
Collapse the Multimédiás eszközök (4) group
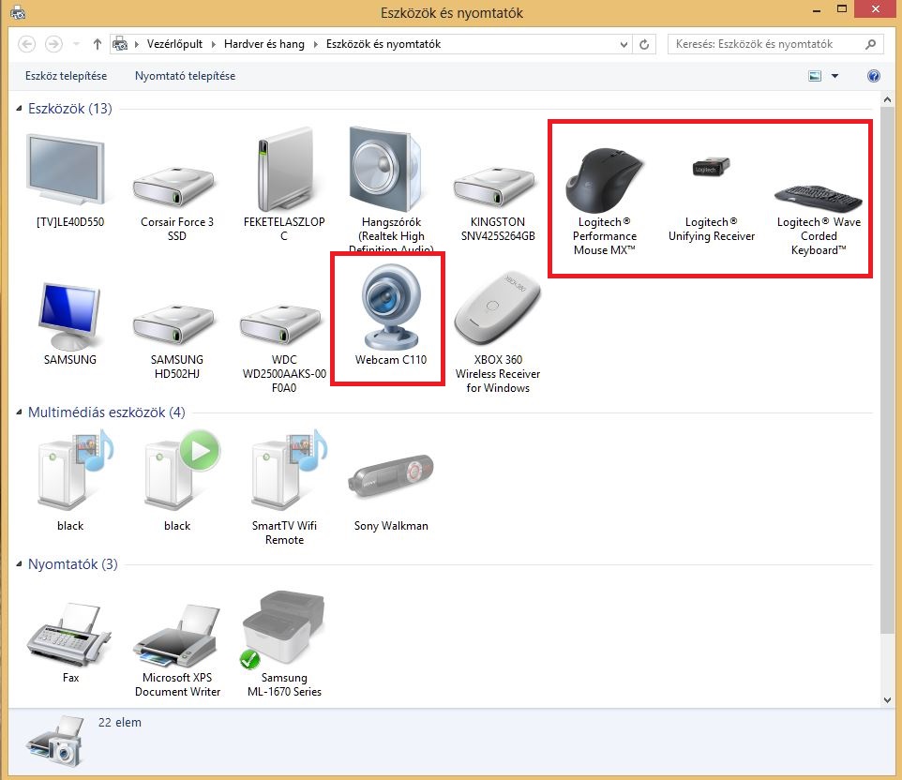[x=19, y=412]
